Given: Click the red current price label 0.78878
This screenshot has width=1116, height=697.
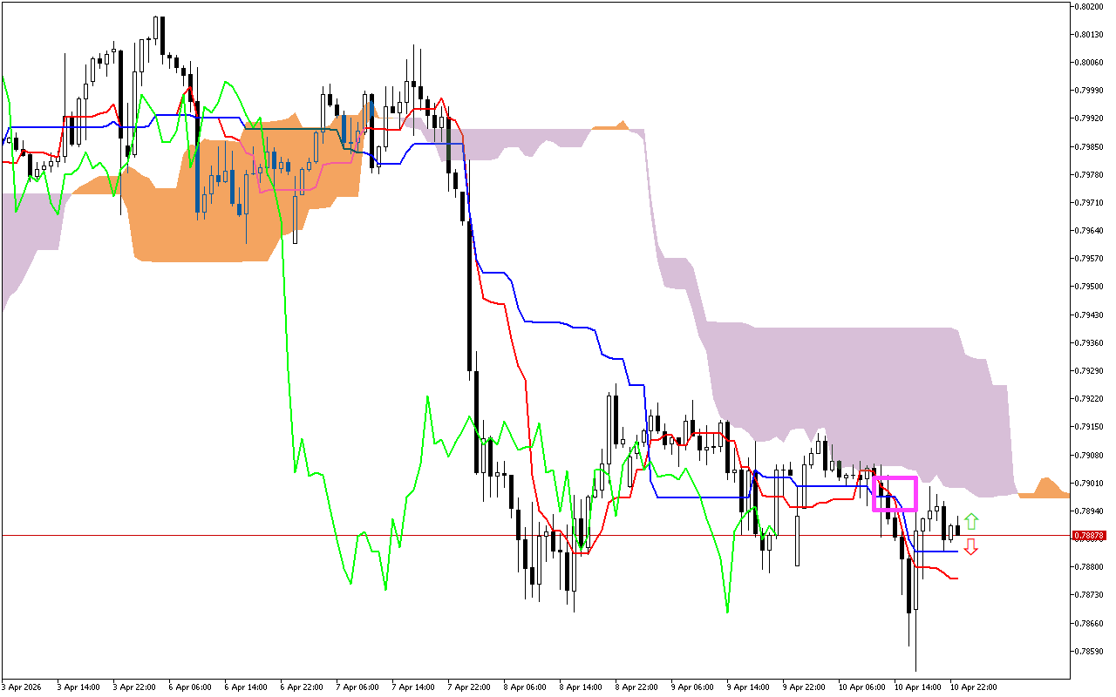Looking at the screenshot, I should pyautogui.click(x=1088, y=536).
